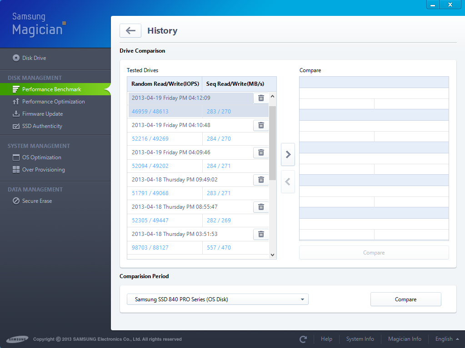Click the Compare button under Comparision Period

coord(406,299)
